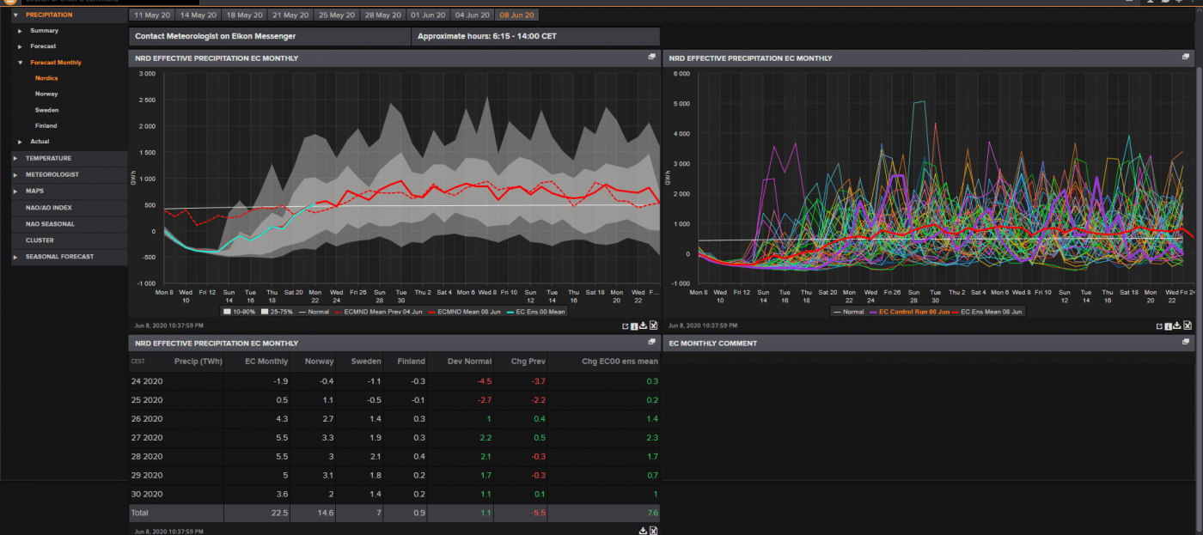The height and width of the screenshot is (535, 1203).
Task: Select the 21 May 20 tab
Action: [289, 15]
